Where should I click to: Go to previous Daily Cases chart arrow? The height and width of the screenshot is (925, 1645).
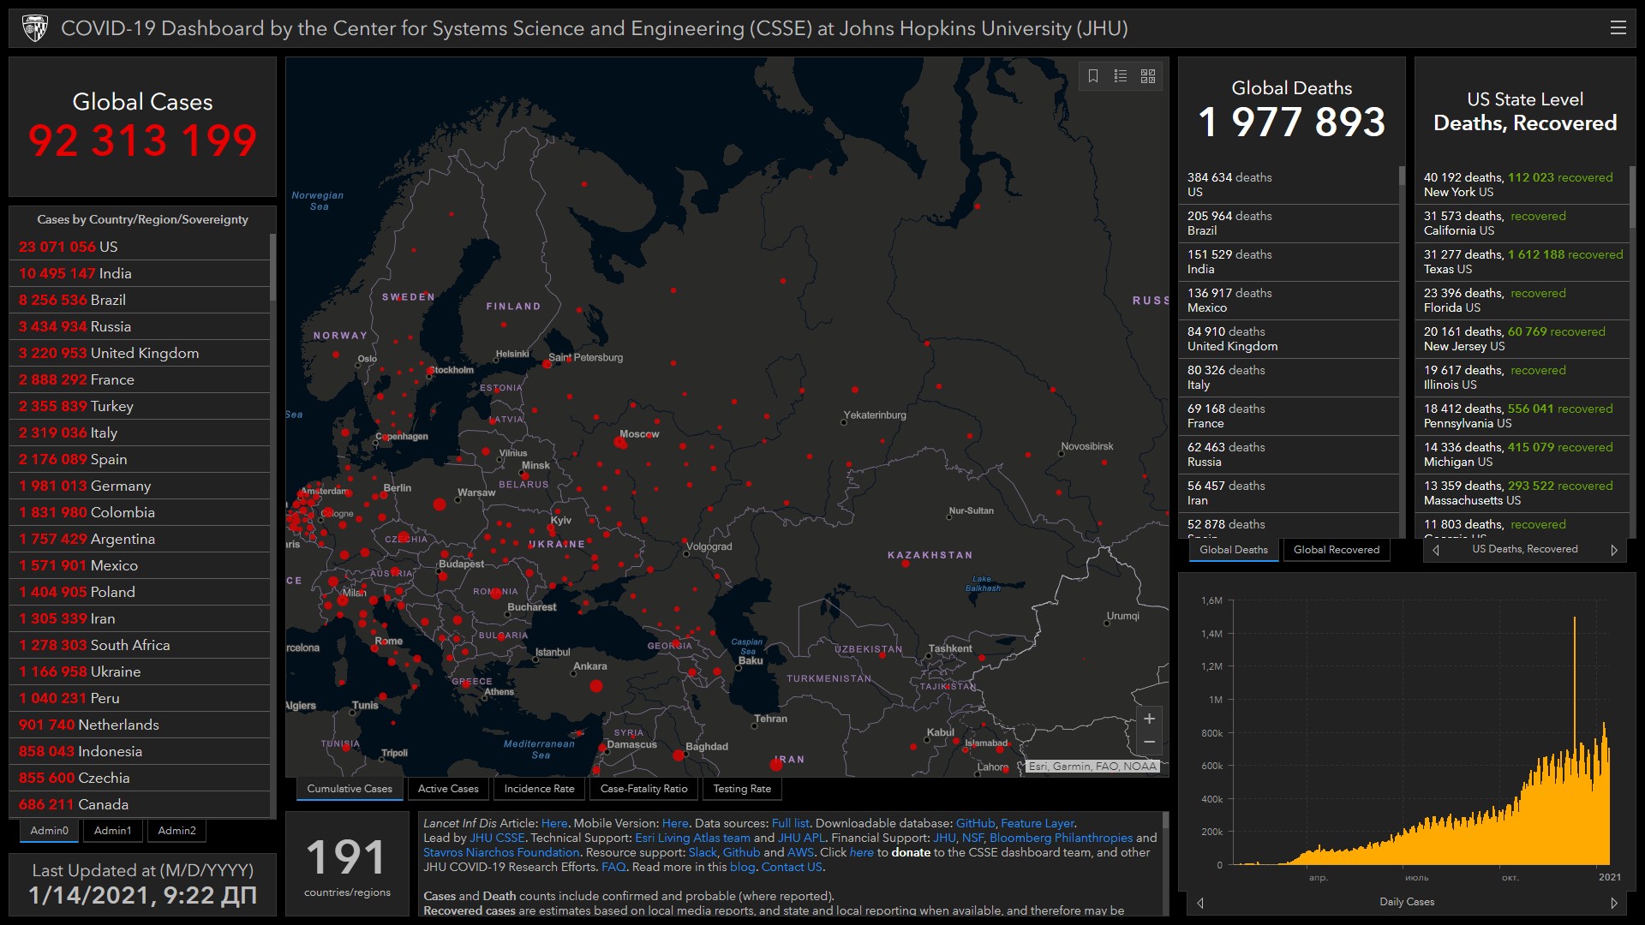coord(1200,903)
